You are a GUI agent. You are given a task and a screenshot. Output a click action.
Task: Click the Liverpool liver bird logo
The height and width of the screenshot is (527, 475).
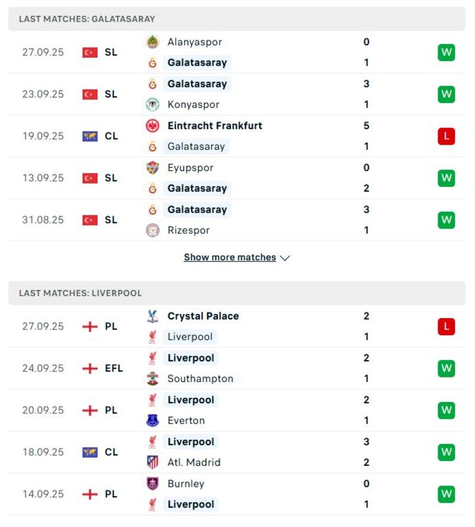pos(152,336)
